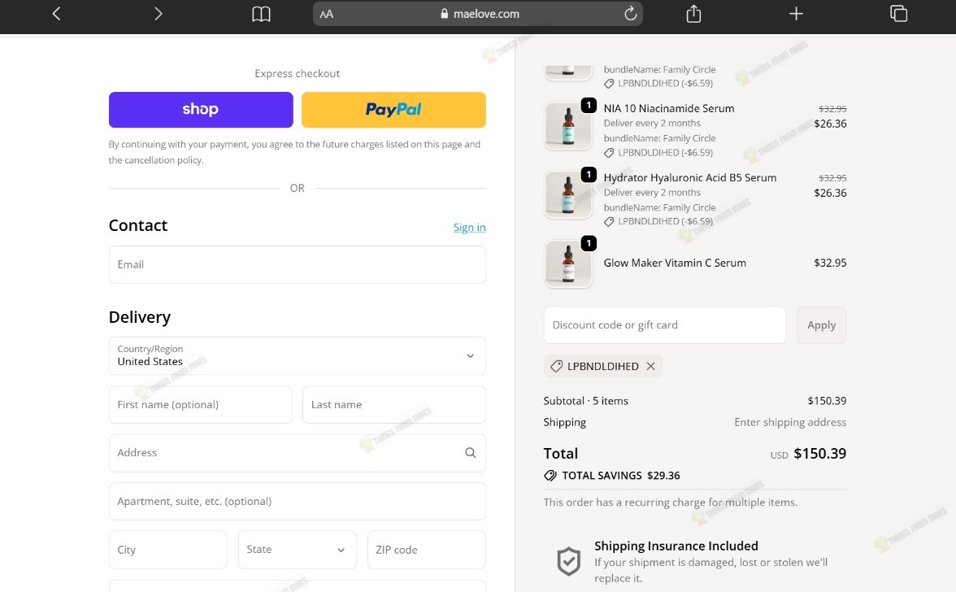Click the LPBNDLDIHED applied code tag icon

coord(556,367)
